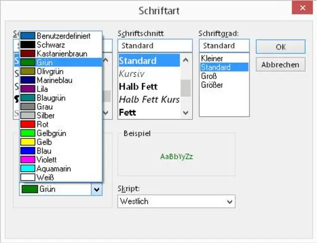The image size is (317, 243).
Task: Click the OK button
Action: click(280, 47)
